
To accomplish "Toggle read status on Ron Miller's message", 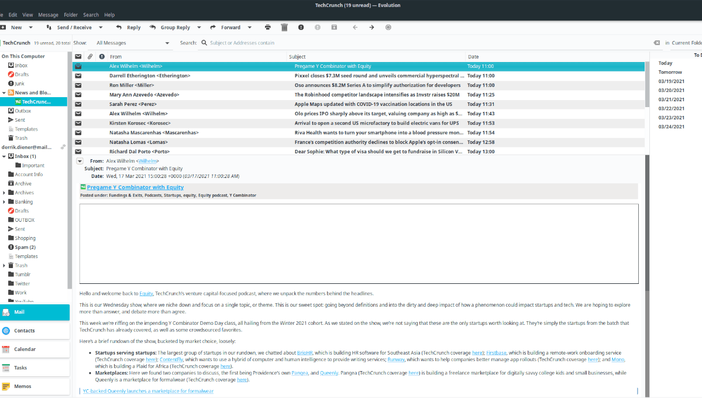I will (x=78, y=85).
